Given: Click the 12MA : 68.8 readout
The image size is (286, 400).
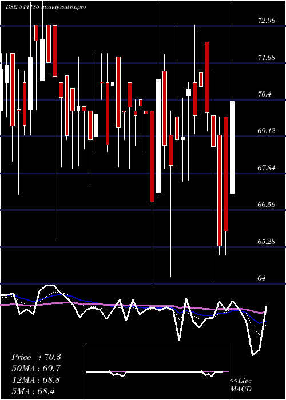Looking at the screenshot, I should (35, 380).
